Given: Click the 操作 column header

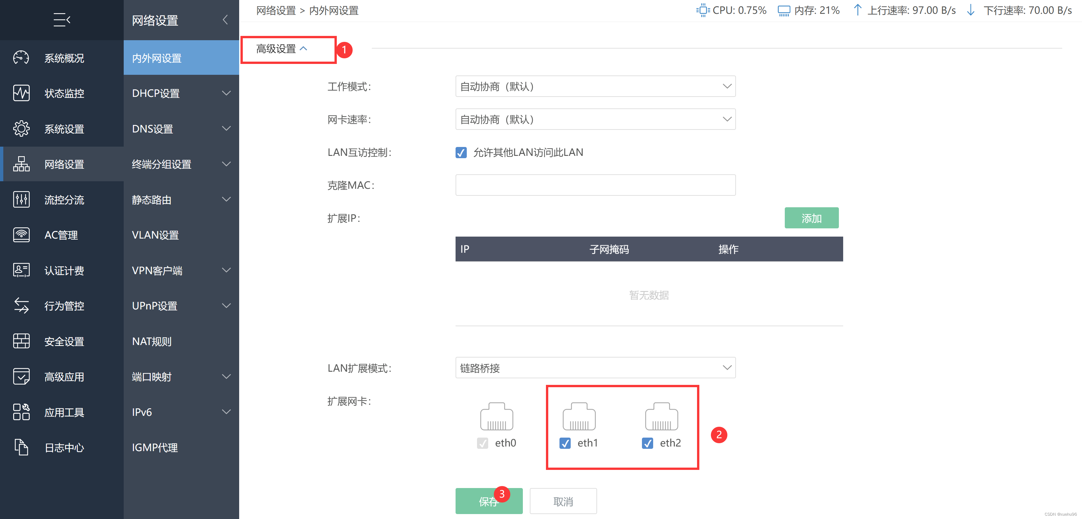Looking at the screenshot, I should 728,249.
